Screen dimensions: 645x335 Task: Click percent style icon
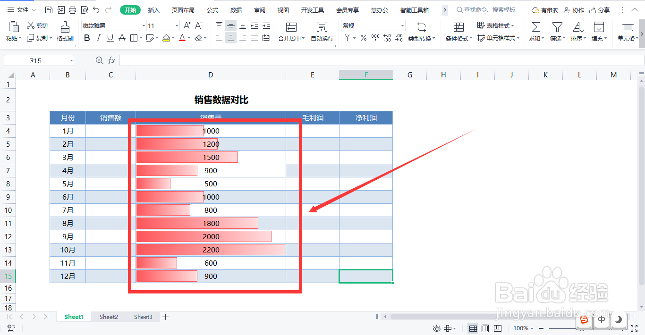point(363,38)
